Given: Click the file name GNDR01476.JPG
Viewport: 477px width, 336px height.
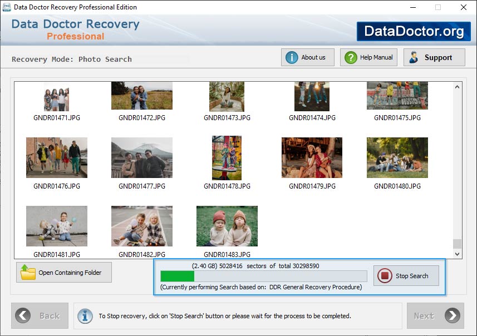Looking at the screenshot, I should point(57,186).
